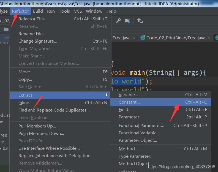
Task: Select Parameter Object... submenu item
Action: pos(160,140)
